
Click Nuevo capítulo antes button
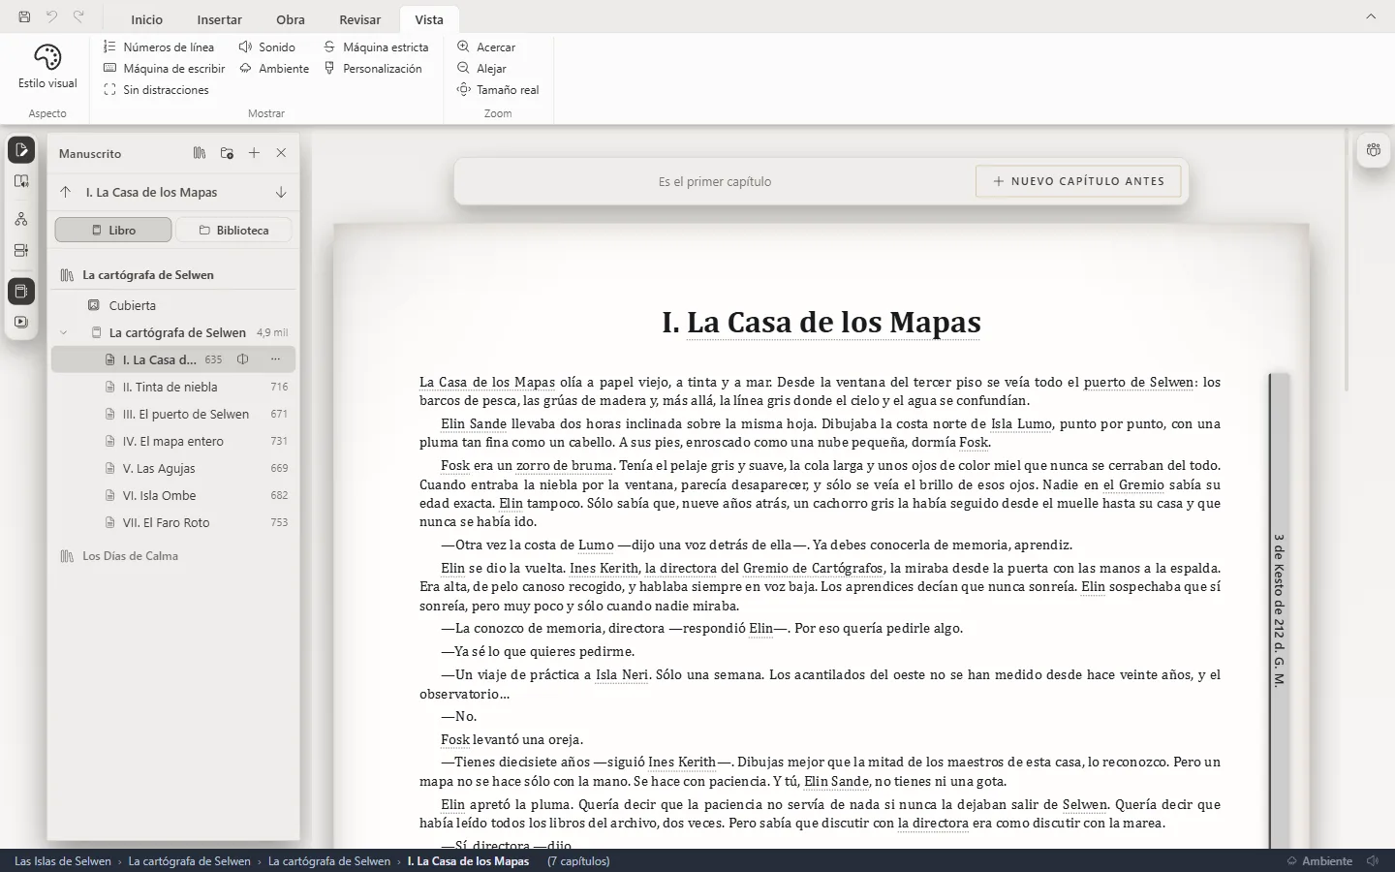tap(1078, 181)
